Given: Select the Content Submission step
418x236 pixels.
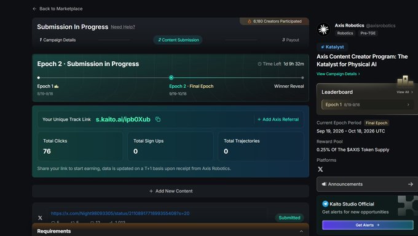Looking at the screenshot, I should (178, 40).
